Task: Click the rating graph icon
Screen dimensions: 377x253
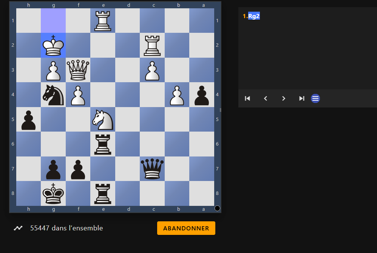Action: point(18,228)
